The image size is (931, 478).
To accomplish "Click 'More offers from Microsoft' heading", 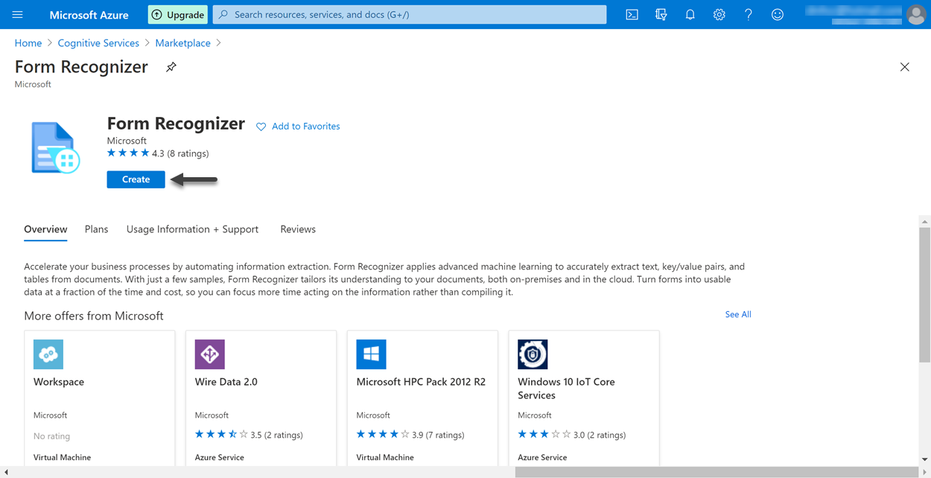I will coord(94,316).
